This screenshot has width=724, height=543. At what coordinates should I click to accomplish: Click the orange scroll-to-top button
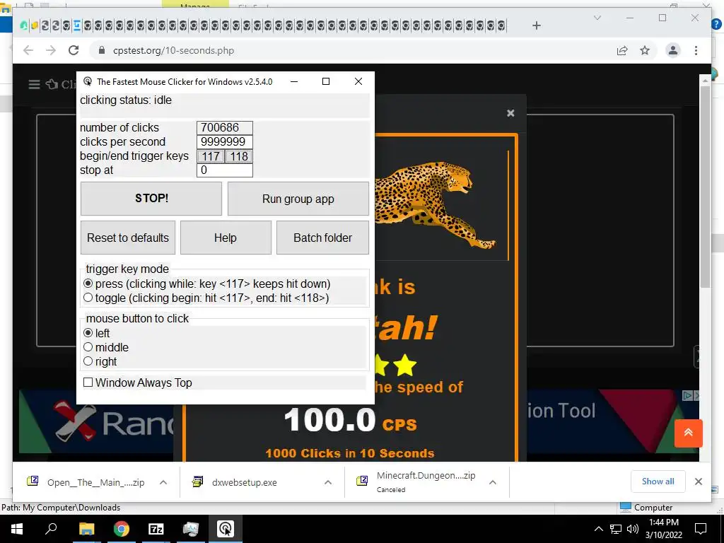688,433
